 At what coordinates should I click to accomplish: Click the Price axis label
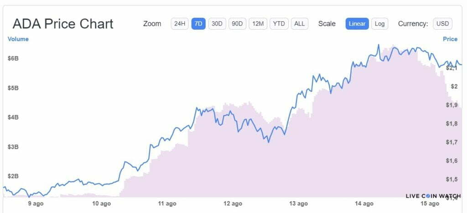point(450,39)
